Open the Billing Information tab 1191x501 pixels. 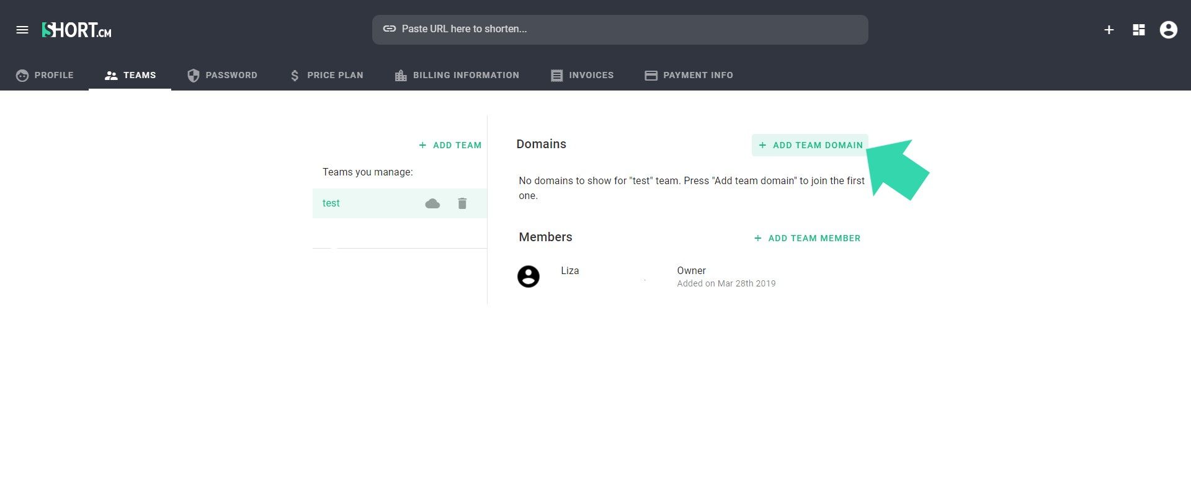[457, 75]
